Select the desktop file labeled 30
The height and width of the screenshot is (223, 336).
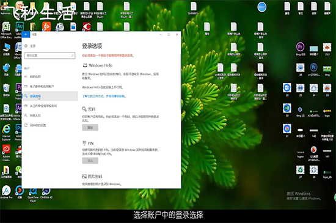[287, 110]
